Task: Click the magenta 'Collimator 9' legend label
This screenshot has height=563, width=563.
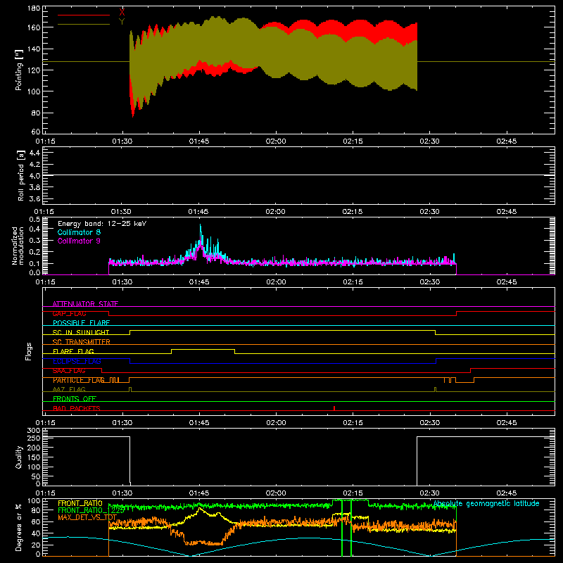Action: (x=79, y=241)
